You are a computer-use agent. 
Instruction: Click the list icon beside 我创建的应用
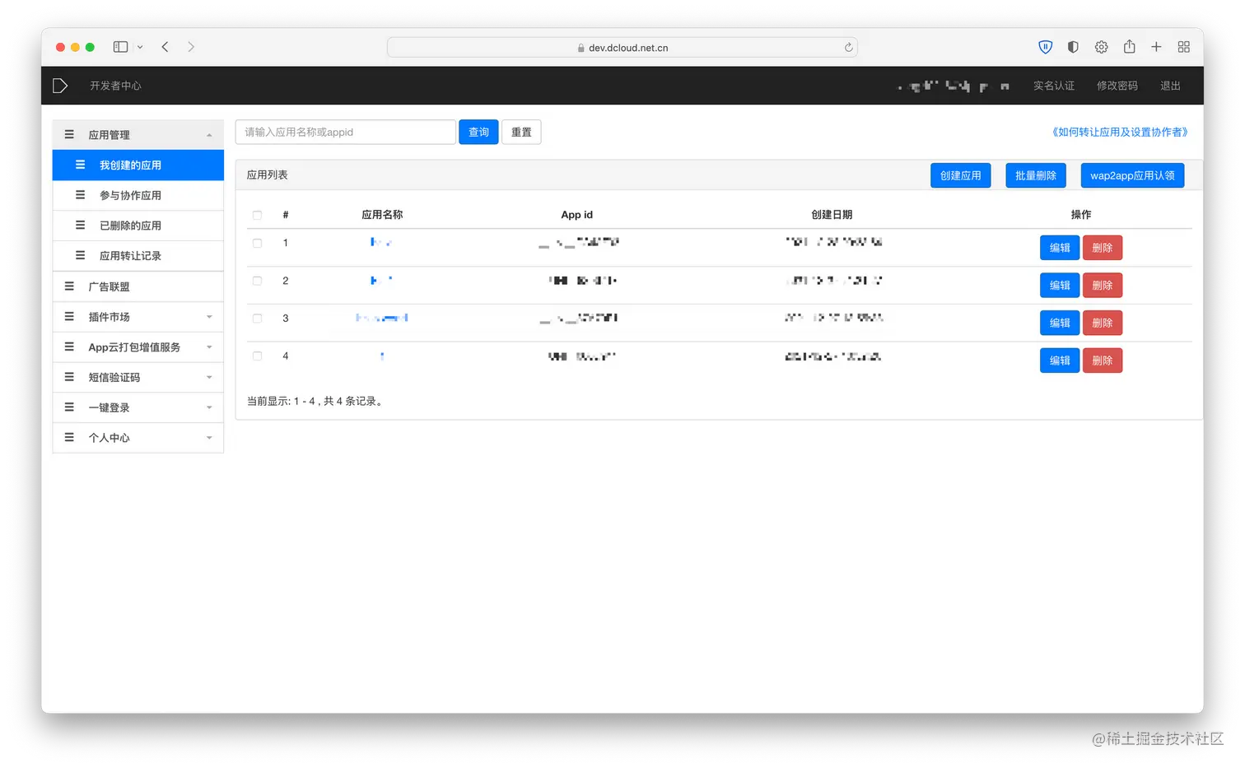tap(79, 165)
